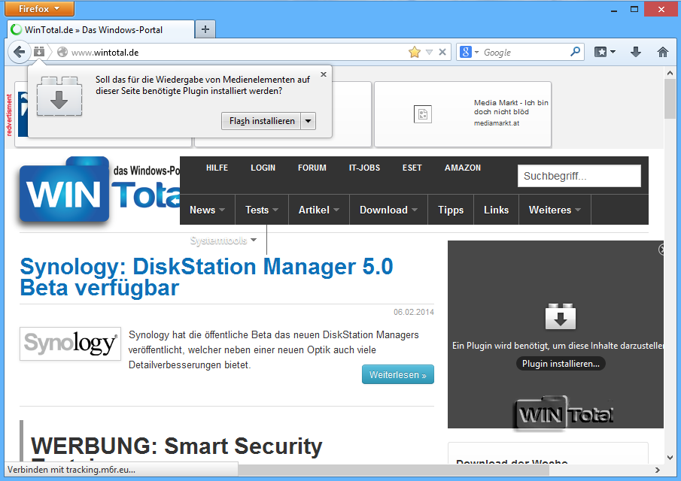Open the Links menu item
The width and height of the screenshot is (681, 481).
(496, 210)
